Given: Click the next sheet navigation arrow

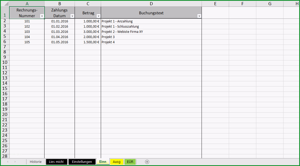Looking at the screenshot, I should tap(15, 162).
